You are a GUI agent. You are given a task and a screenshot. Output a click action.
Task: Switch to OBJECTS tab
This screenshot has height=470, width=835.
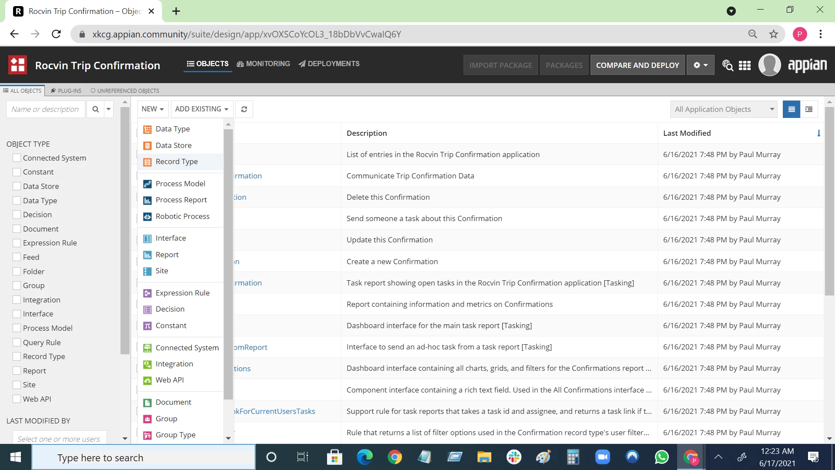[207, 64]
